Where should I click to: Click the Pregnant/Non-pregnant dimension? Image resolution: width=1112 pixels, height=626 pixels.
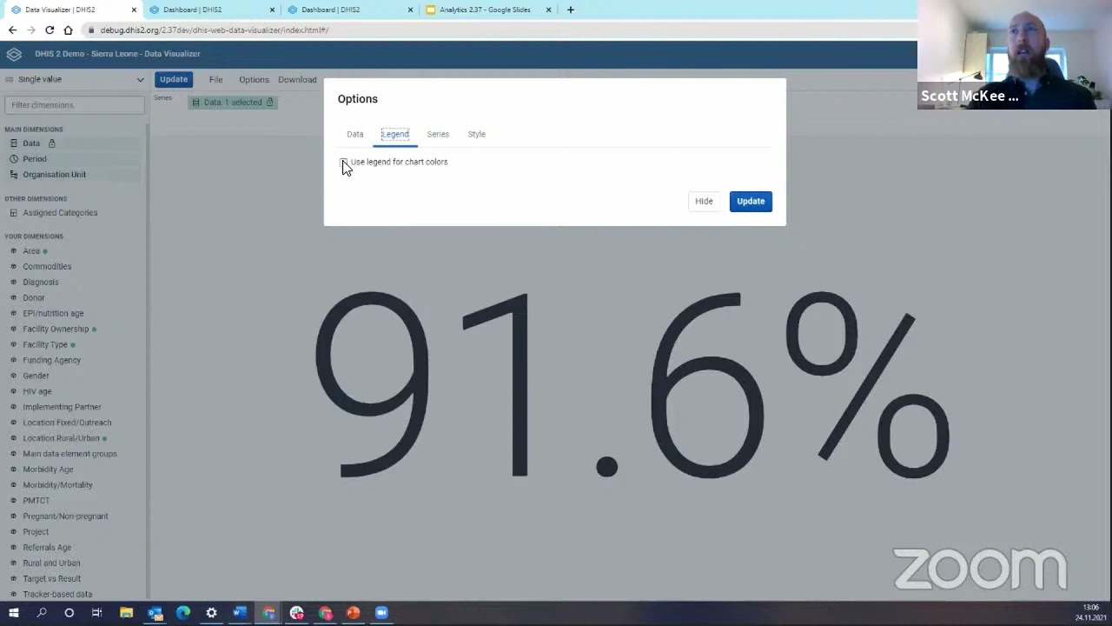[65, 516]
